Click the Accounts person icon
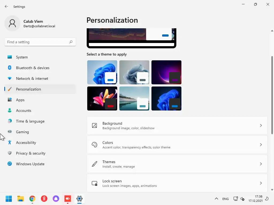This screenshot has height=205, width=274. [10, 110]
